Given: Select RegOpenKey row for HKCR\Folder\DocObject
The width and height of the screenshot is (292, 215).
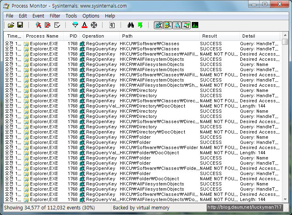Looking at the screenshot, I should click(142, 179).
